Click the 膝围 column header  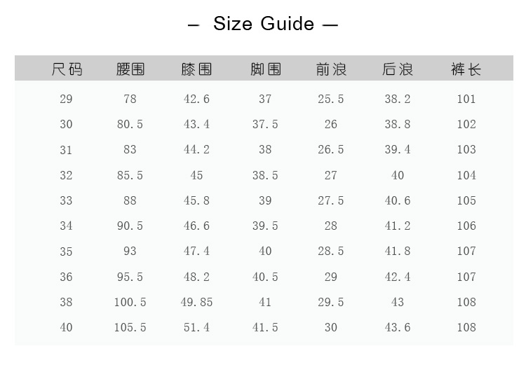pos(196,69)
